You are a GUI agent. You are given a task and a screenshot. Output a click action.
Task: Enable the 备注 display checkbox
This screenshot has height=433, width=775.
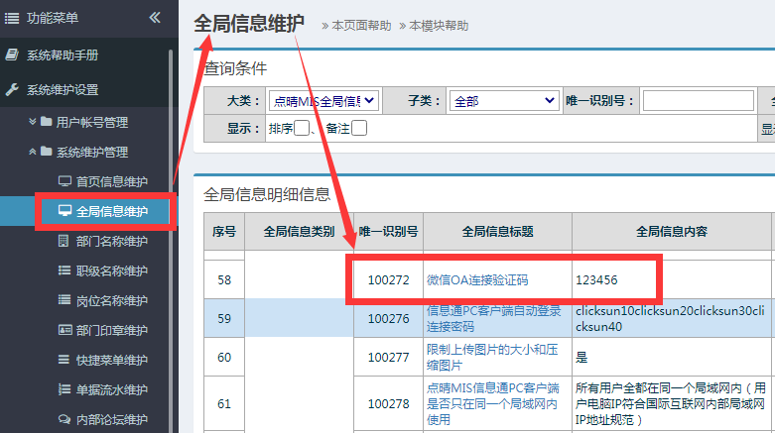[x=359, y=128]
